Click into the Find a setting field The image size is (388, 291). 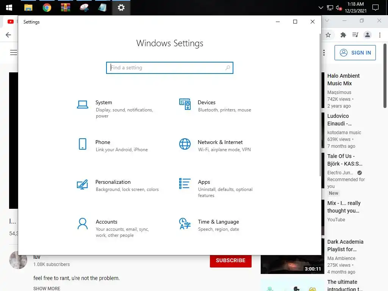(169, 67)
